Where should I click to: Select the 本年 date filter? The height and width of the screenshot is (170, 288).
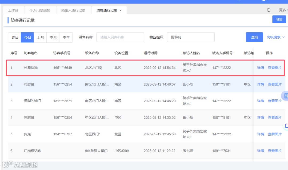coord(66,38)
